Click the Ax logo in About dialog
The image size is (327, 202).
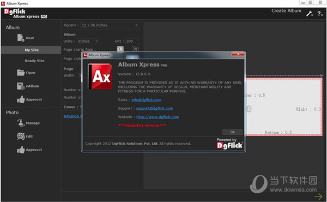pos(100,76)
